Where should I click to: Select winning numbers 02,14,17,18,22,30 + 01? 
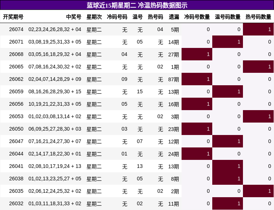pos(55,154)
